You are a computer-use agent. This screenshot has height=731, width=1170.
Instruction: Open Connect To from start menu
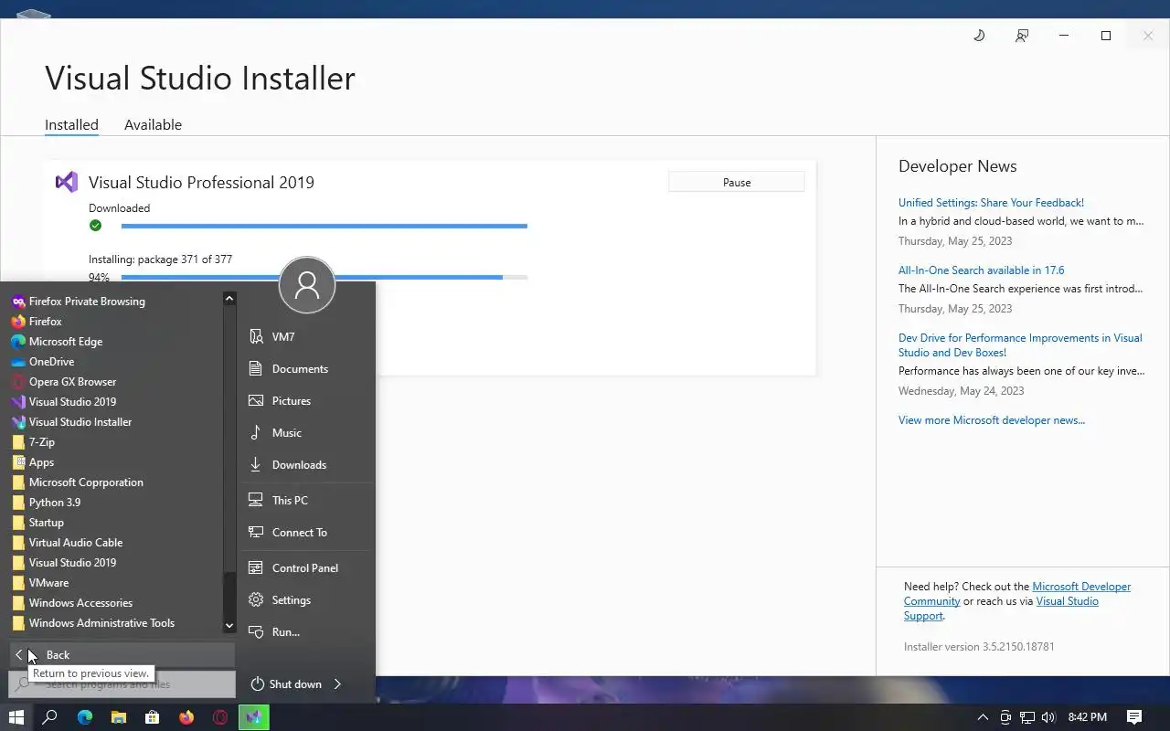[x=306, y=533]
